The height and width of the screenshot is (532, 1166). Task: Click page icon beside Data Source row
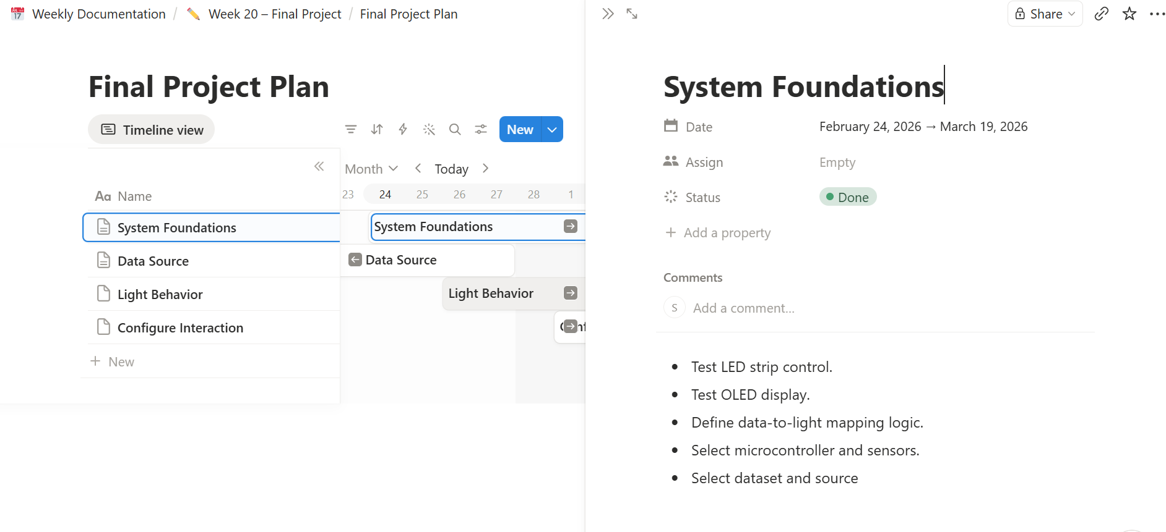pos(104,260)
